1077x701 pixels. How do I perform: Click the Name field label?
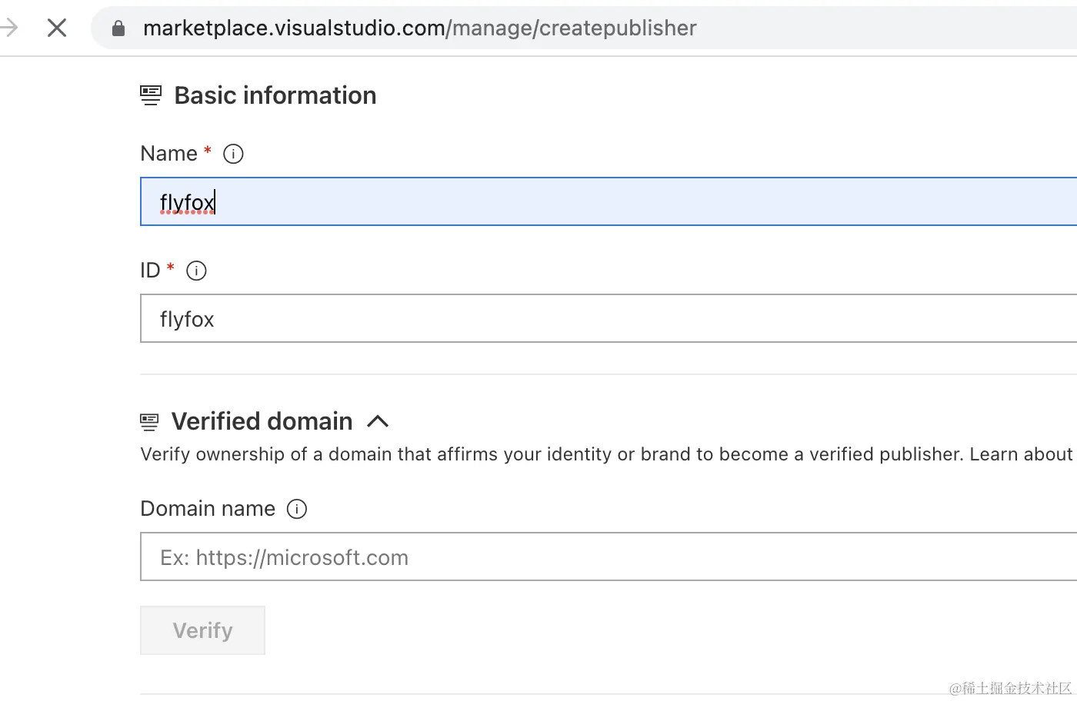point(168,154)
